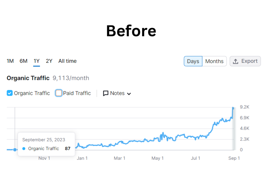Show the All time range
262x196 pixels.
coord(67,61)
